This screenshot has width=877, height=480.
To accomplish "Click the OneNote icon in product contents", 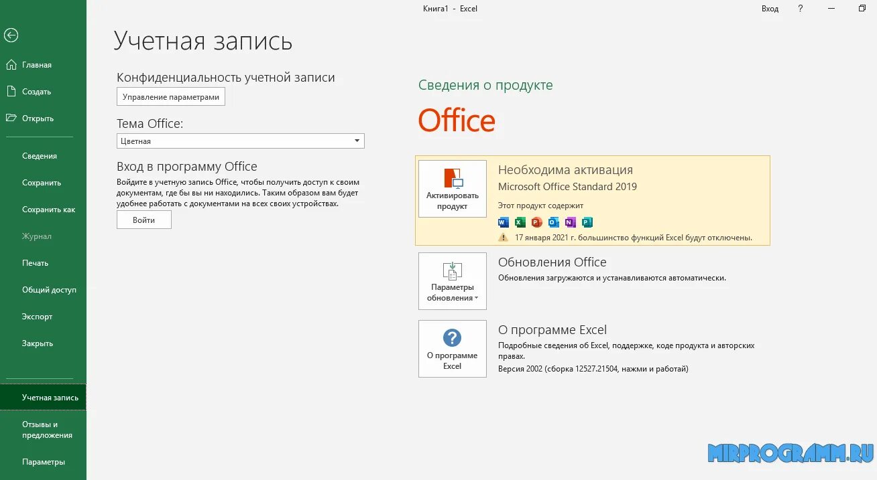I will [x=571, y=222].
